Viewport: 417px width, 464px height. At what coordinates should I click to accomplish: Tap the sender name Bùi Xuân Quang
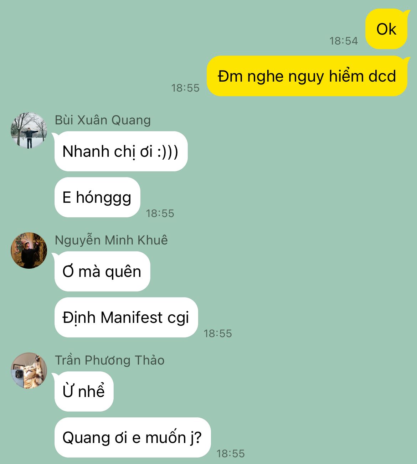(103, 120)
